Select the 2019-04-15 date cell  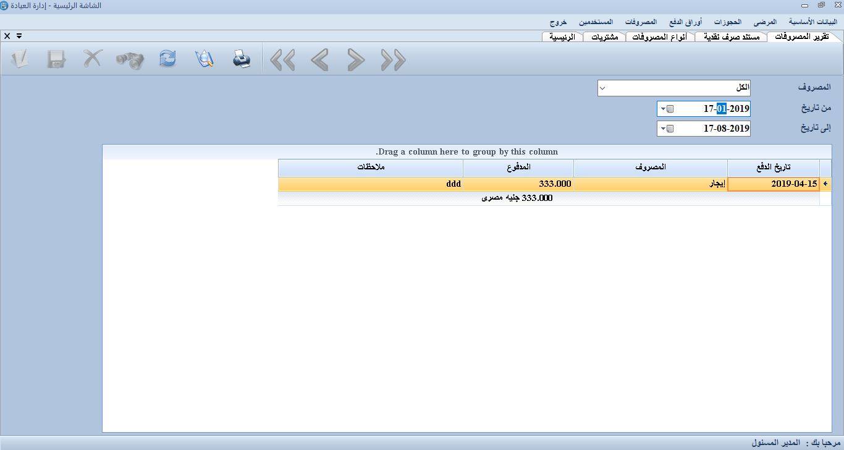coord(774,184)
